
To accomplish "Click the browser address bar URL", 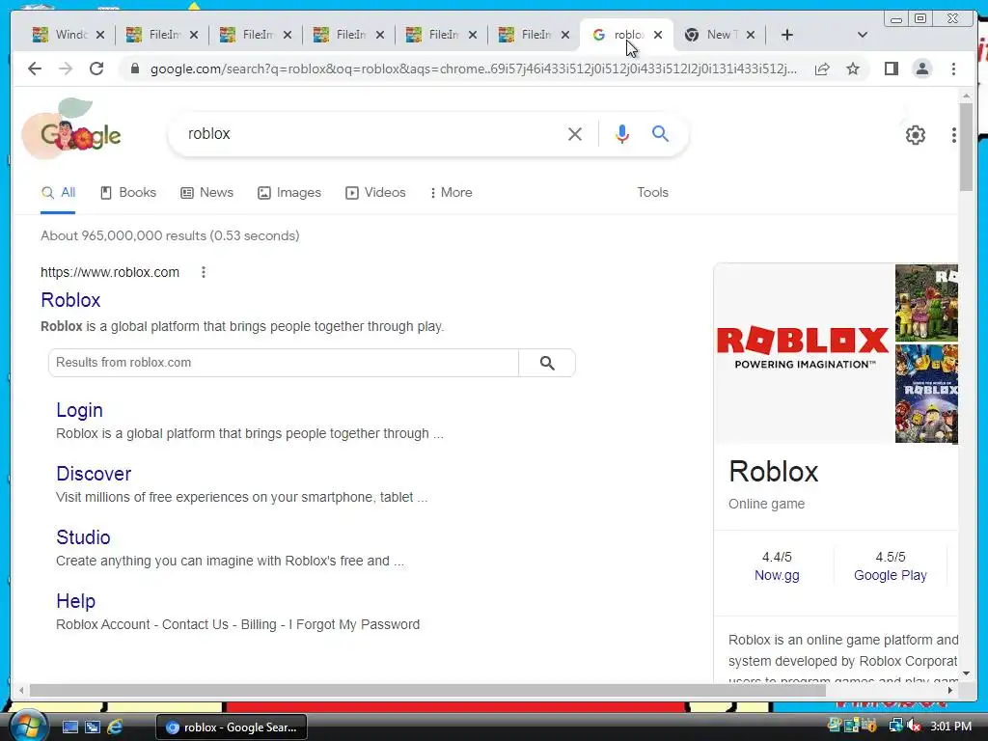I will (x=474, y=69).
